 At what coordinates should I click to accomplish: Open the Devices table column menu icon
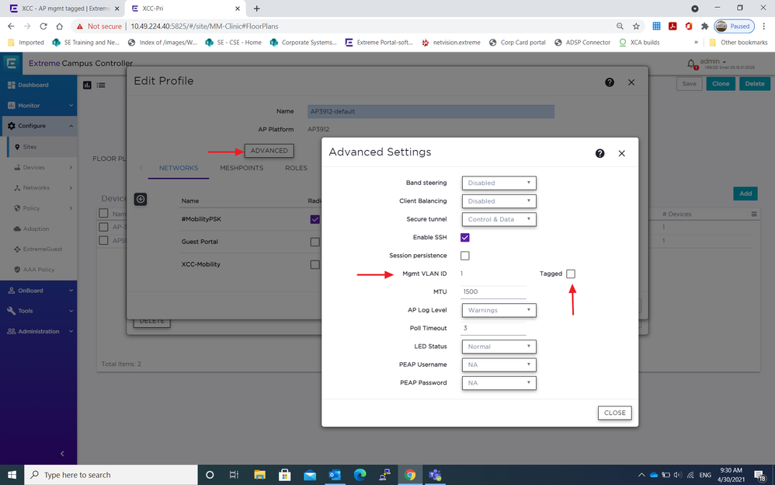tap(754, 215)
